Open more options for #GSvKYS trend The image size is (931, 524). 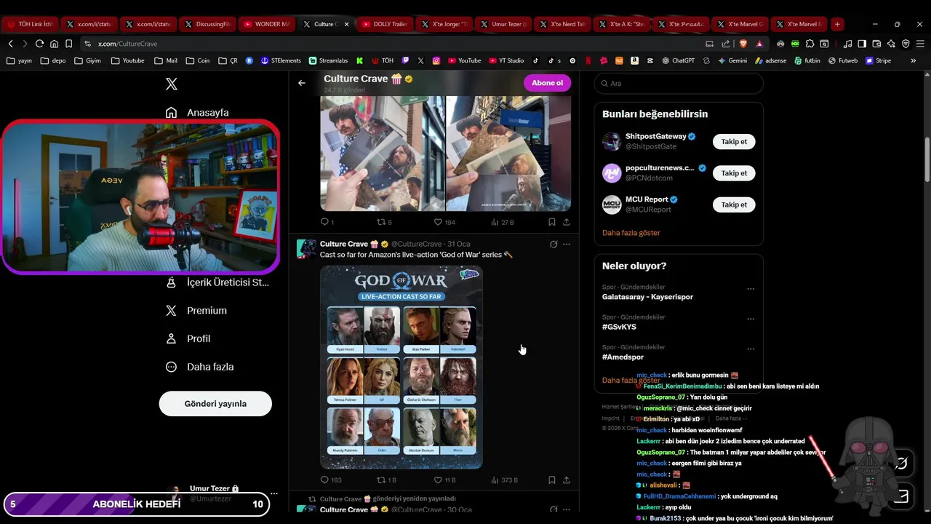[x=751, y=319]
